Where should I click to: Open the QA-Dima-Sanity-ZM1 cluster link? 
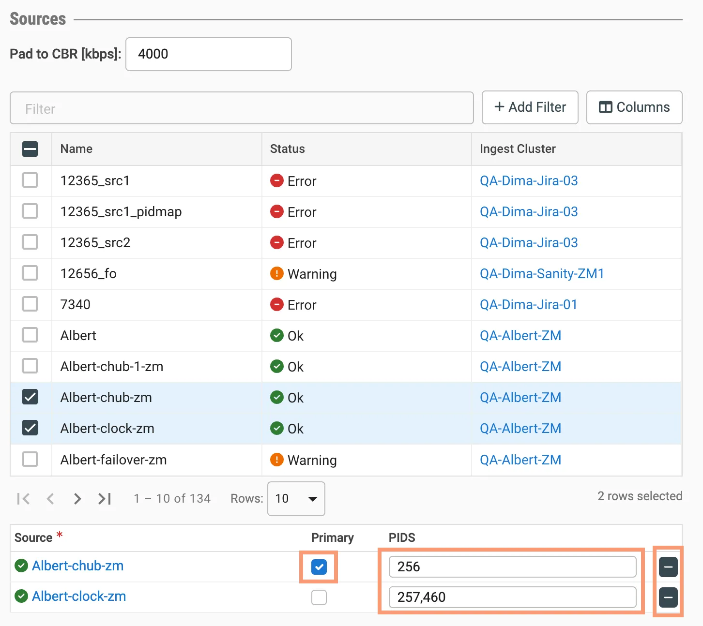[x=542, y=274]
